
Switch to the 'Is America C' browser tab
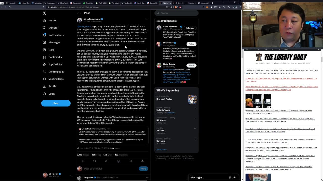(203, 3)
